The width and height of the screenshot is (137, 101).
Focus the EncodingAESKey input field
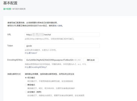click(53, 60)
